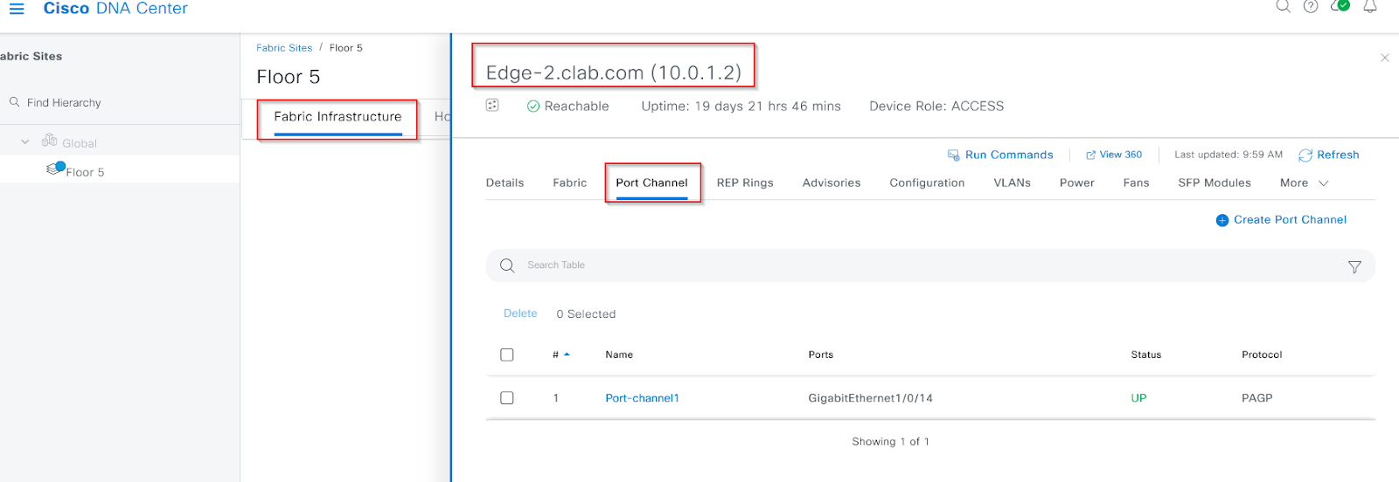Select the Port Channel tab
Image resolution: width=1399 pixels, height=482 pixels.
point(651,182)
